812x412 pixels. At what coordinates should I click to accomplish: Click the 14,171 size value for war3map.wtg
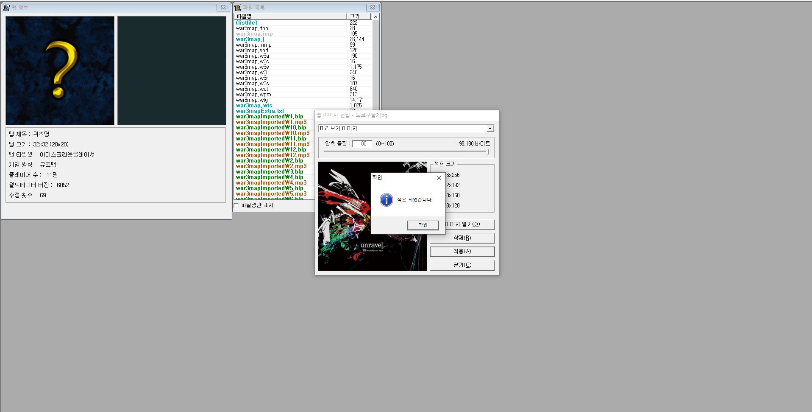click(x=357, y=100)
